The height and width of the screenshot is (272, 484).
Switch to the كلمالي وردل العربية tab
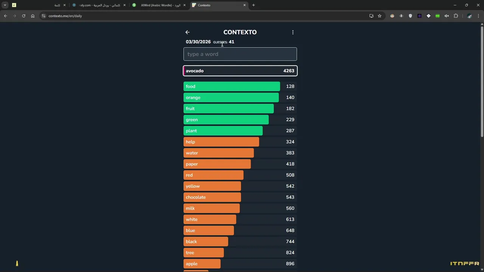tap(99, 5)
